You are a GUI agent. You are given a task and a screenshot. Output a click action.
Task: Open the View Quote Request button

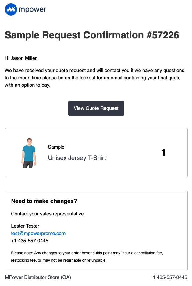click(96, 108)
